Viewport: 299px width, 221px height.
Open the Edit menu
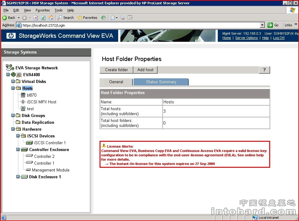coord(16,10)
